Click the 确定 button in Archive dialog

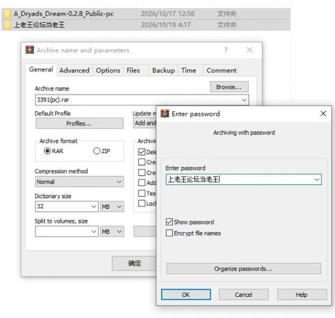coord(134,263)
